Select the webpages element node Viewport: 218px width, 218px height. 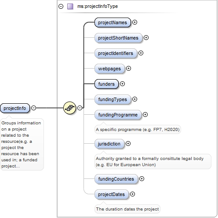click(x=109, y=69)
